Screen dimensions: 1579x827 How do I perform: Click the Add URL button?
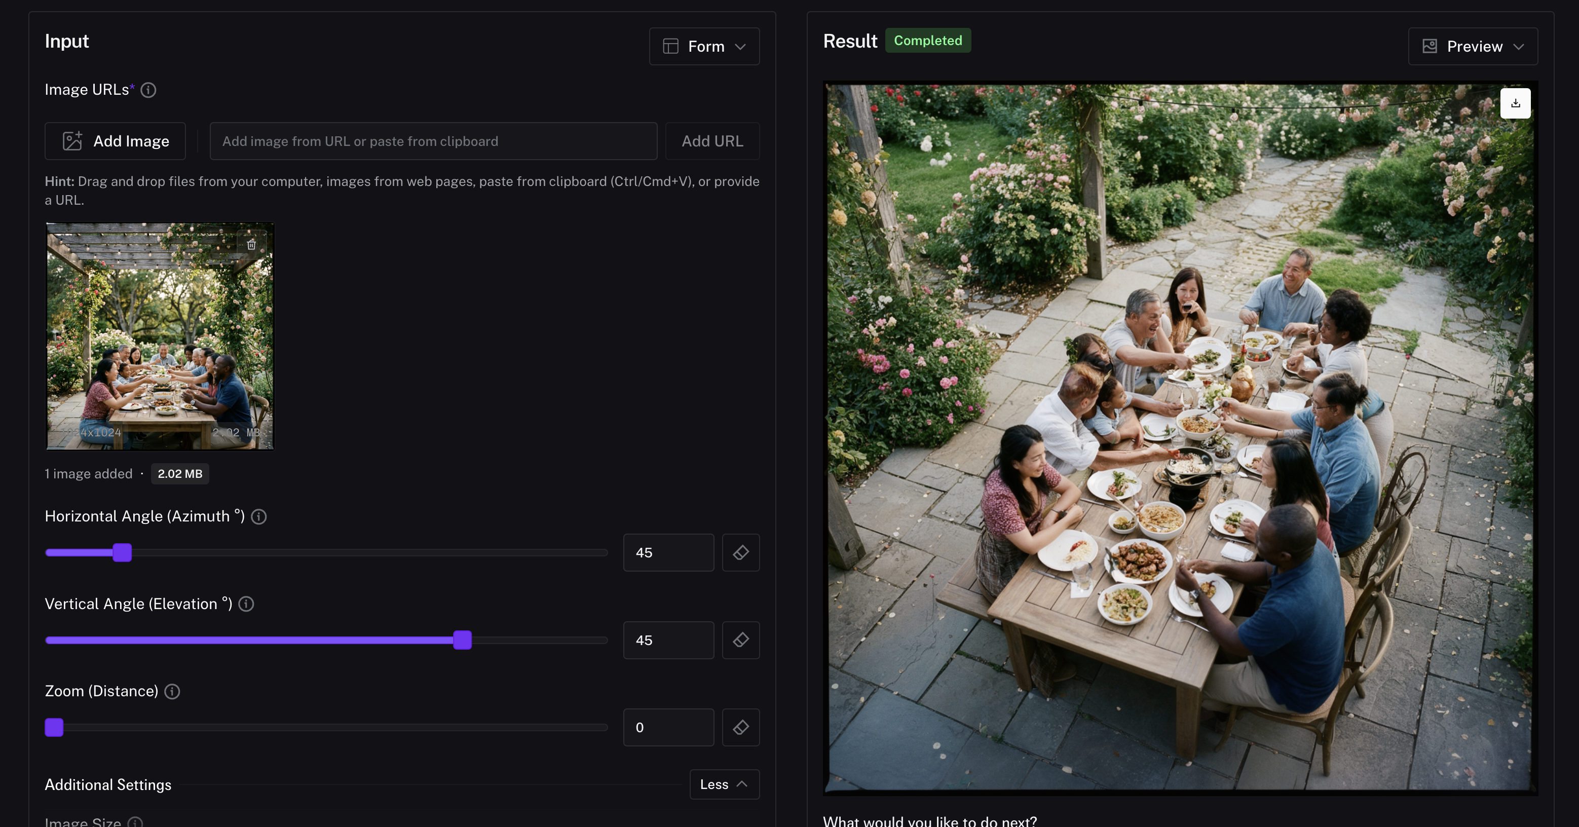712,141
